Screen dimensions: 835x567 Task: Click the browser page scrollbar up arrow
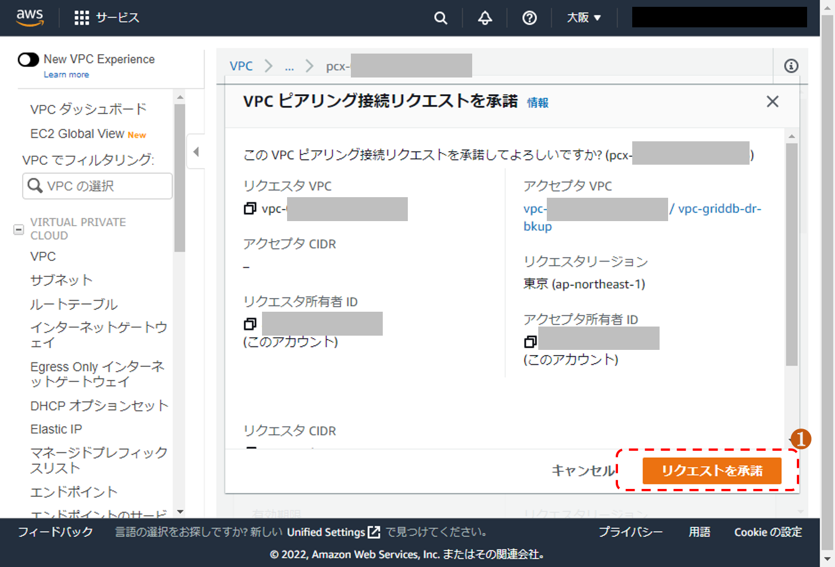(828, 7)
